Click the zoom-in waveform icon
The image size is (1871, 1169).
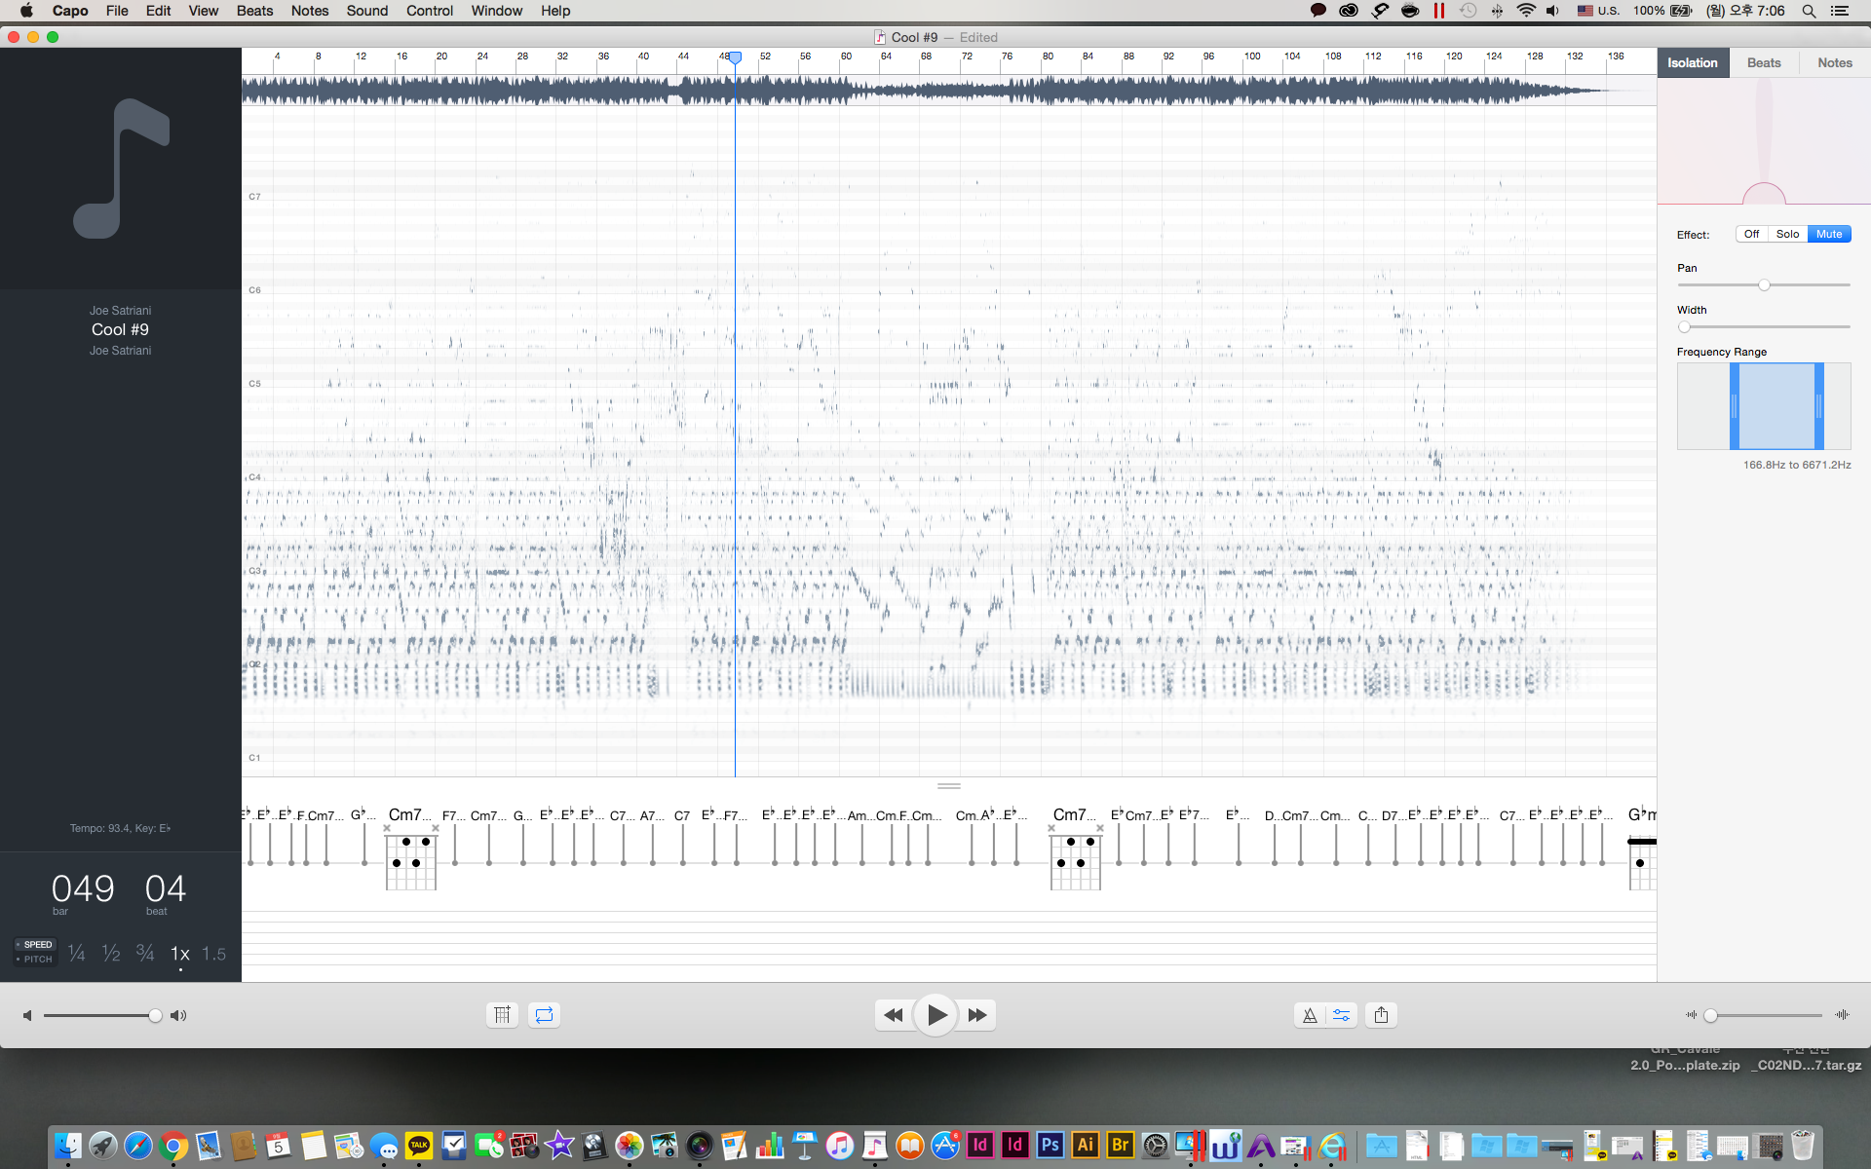tap(1842, 1015)
